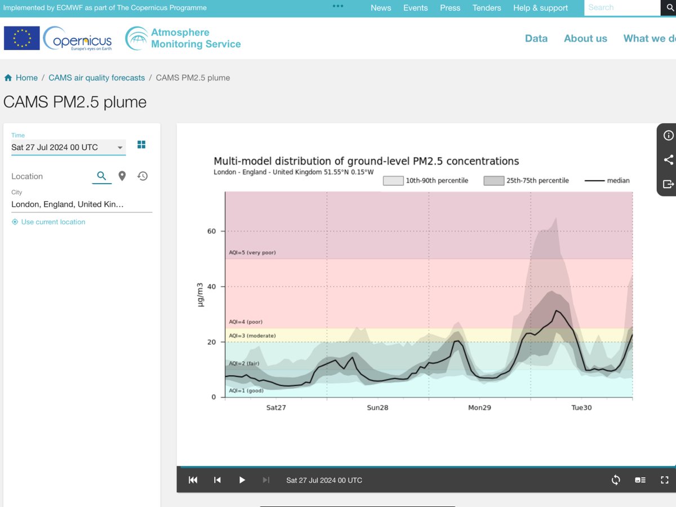Click the export icon on chart
Viewport: 676px width, 507px height.
click(x=669, y=184)
